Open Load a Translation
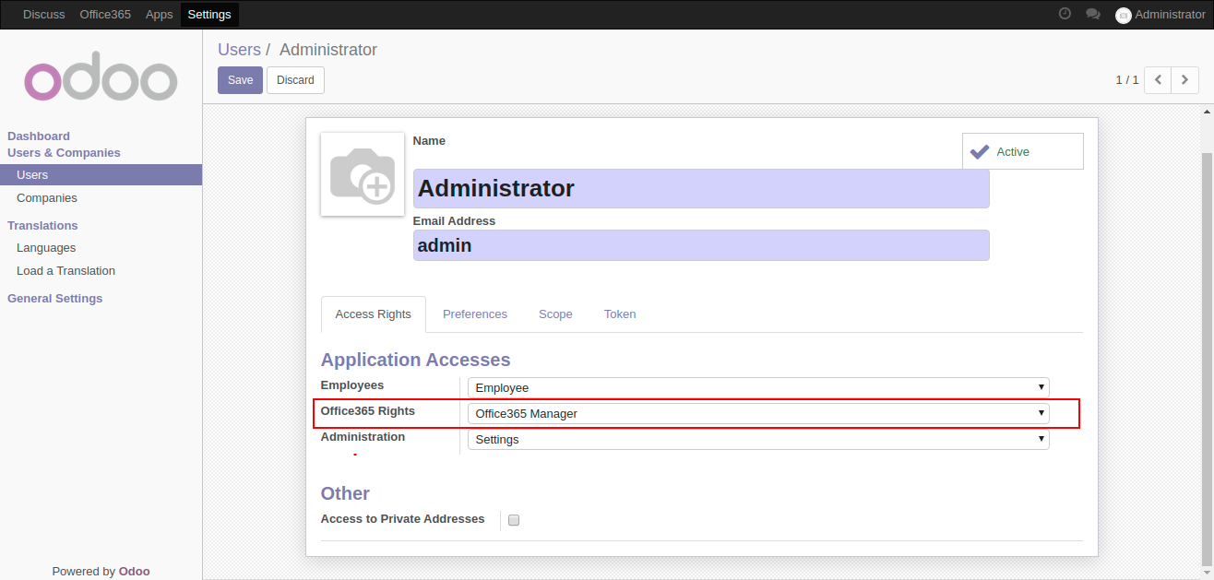The height and width of the screenshot is (580, 1214). click(x=65, y=271)
